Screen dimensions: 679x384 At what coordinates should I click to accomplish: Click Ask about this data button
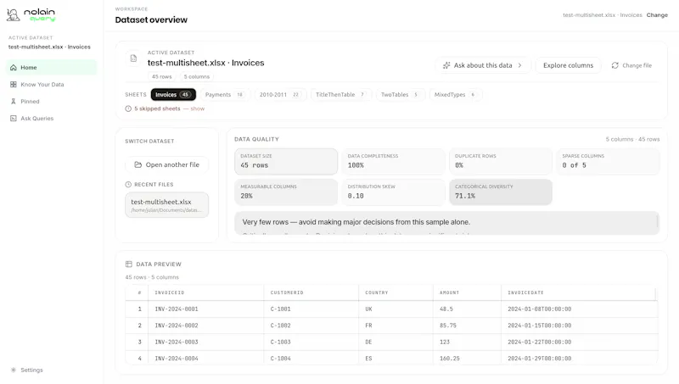pos(482,65)
